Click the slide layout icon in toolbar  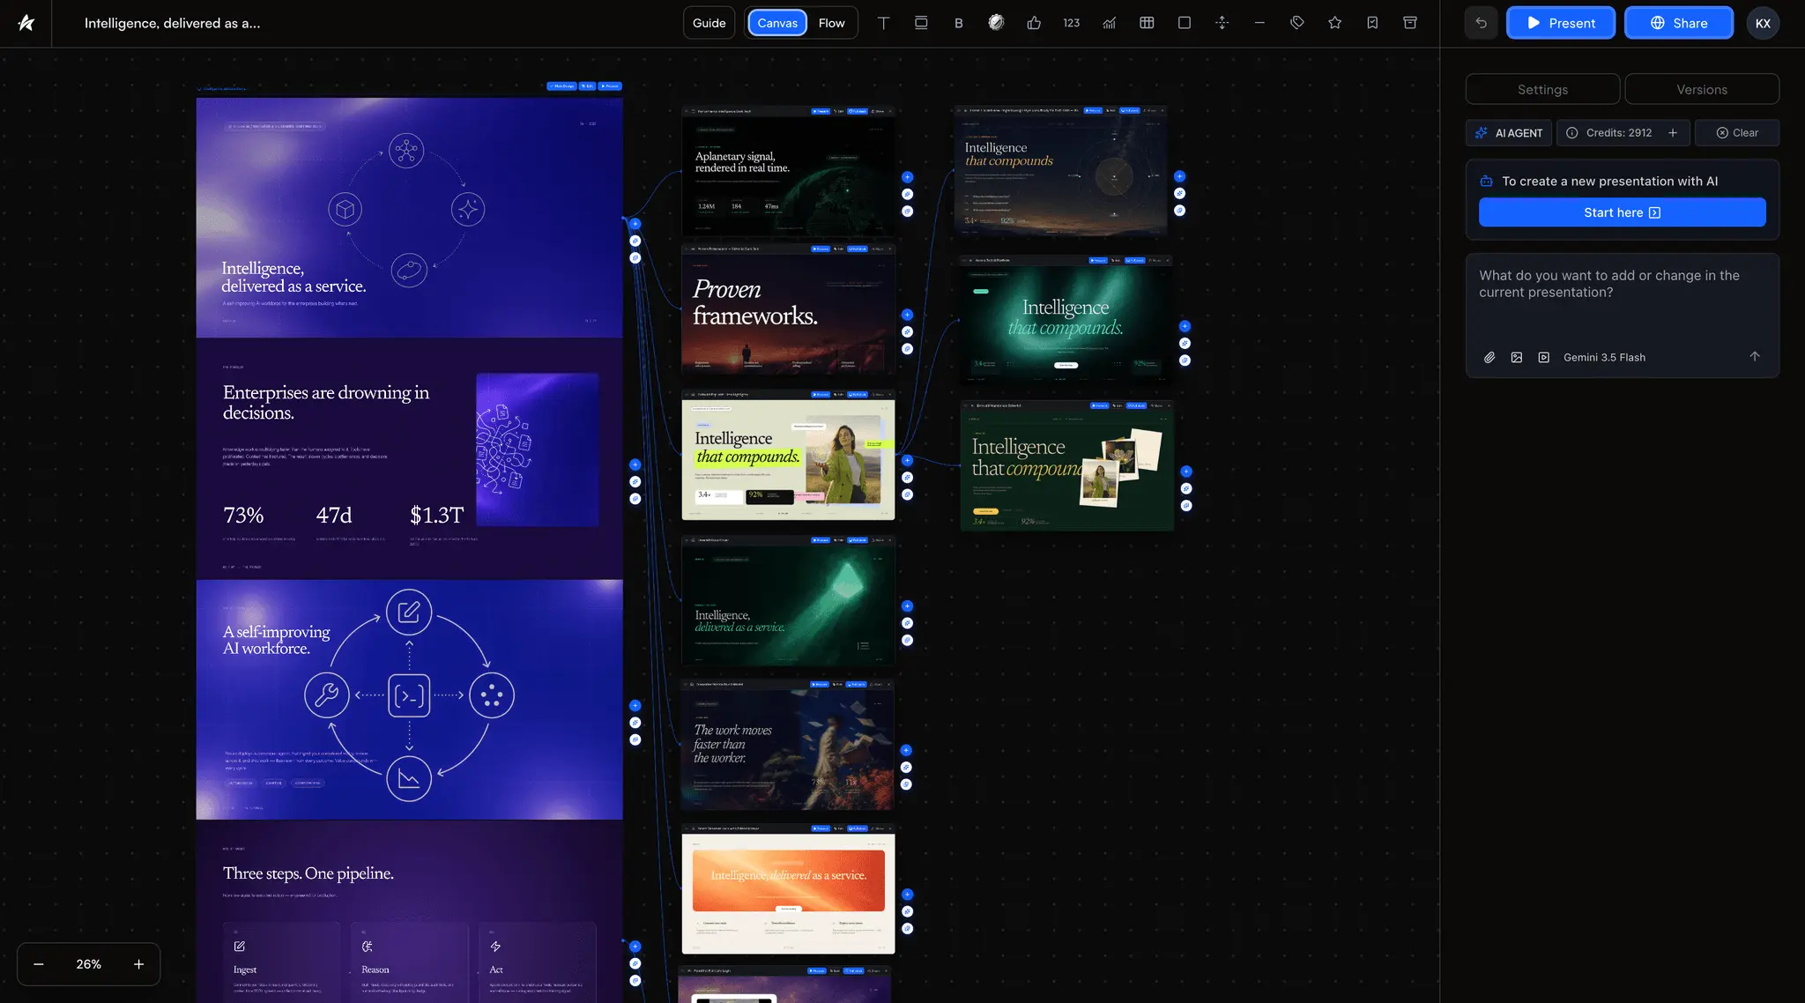pos(921,23)
